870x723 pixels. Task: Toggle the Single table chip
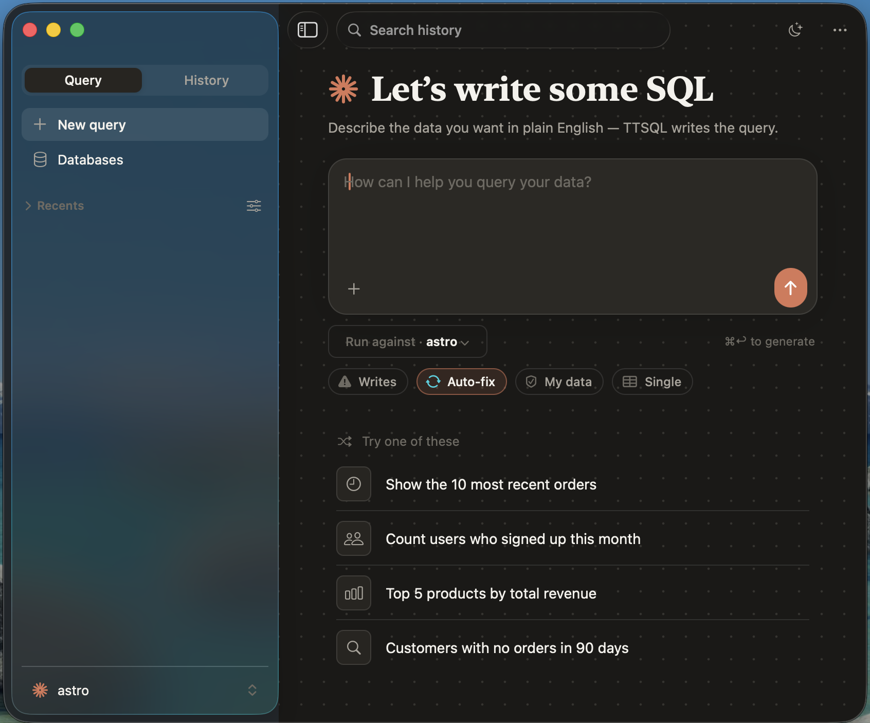point(652,382)
